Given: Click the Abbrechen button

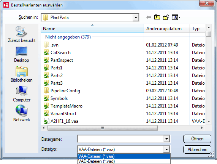Looking at the screenshot, I should 197,150.
